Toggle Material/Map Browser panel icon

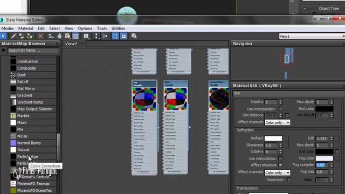click(x=115, y=36)
